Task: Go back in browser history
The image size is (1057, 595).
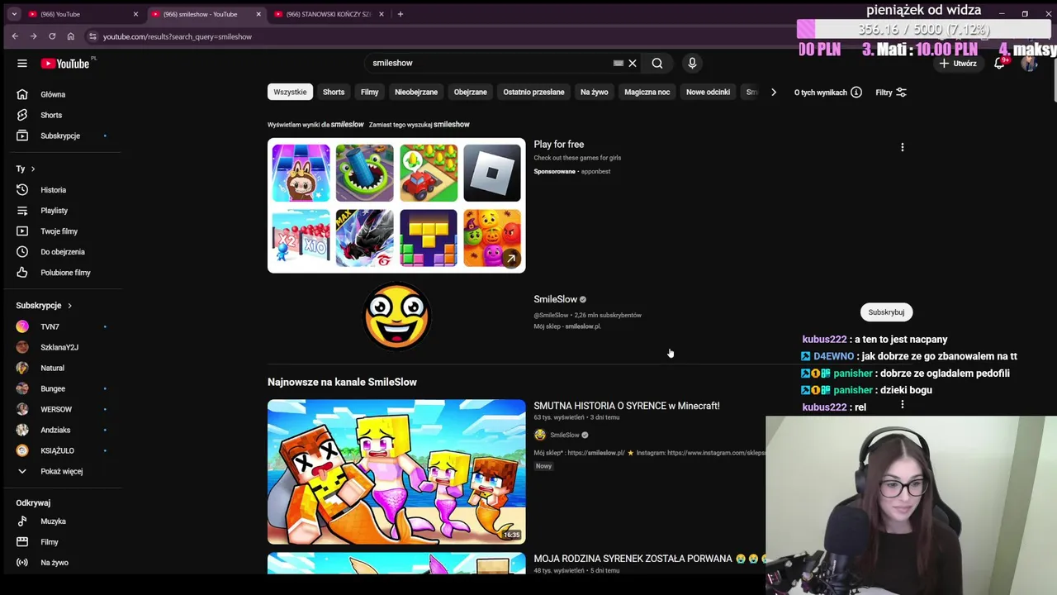Action: pos(15,36)
